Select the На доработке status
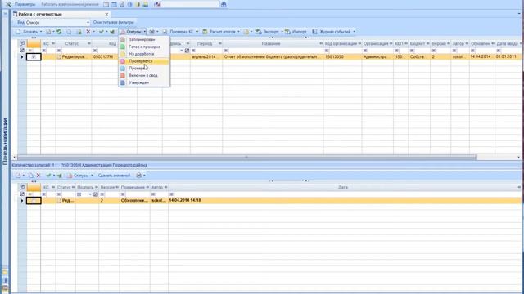524x294 pixels. pyautogui.click(x=144, y=54)
